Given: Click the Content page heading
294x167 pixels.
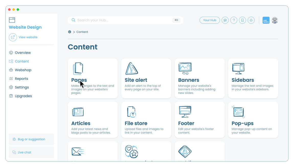Looking at the screenshot, I should 83,47.
